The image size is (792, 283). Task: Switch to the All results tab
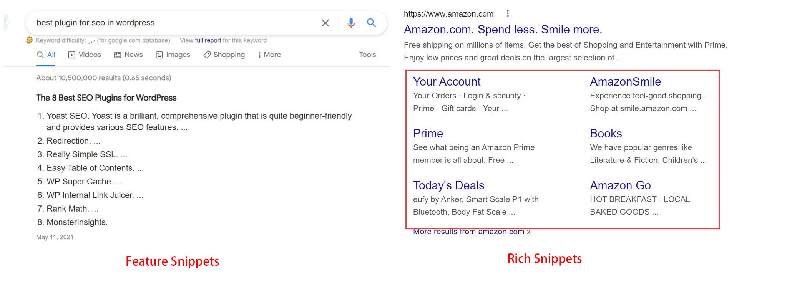pyautogui.click(x=46, y=55)
